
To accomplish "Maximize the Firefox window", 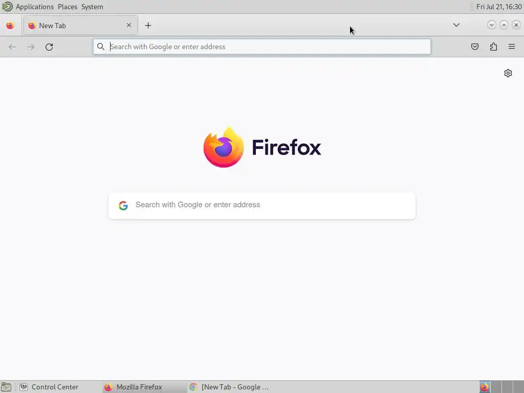I will (x=504, y=25).
